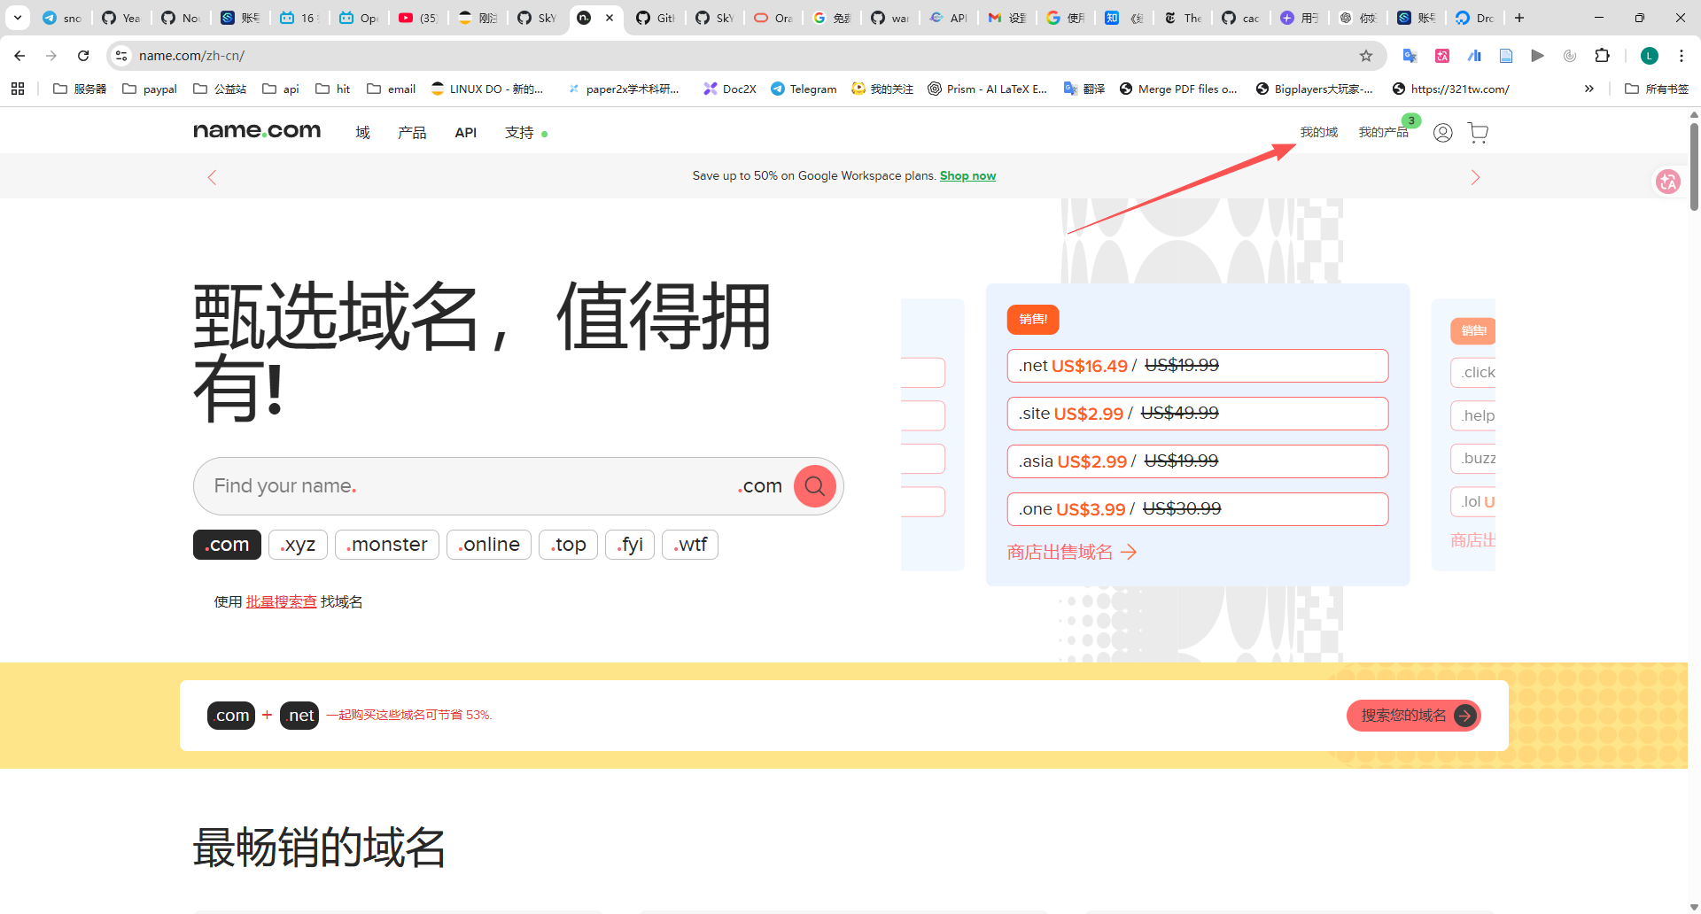Open the Chrome three-dot menu
This screenshot has height=914, width=1701.
click(1682, 56)
